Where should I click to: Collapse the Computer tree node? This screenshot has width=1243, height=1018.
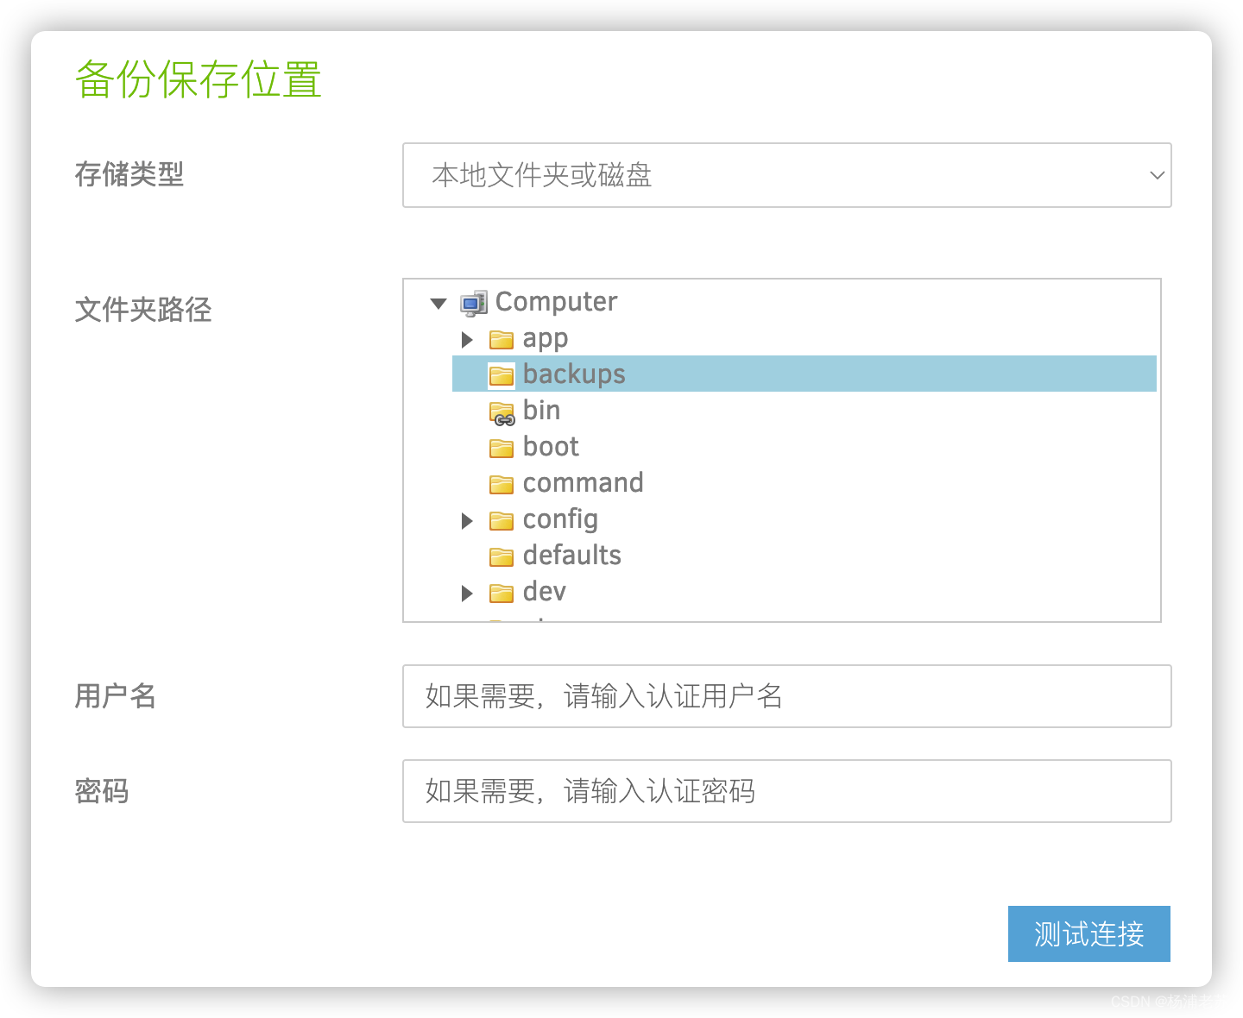point(439,303)
